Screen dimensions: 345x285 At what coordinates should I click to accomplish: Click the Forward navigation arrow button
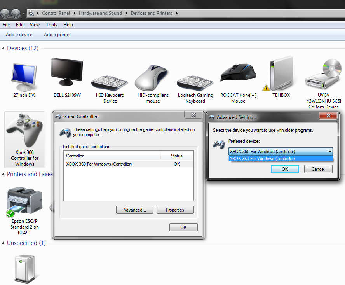click(x=16, y=14)
